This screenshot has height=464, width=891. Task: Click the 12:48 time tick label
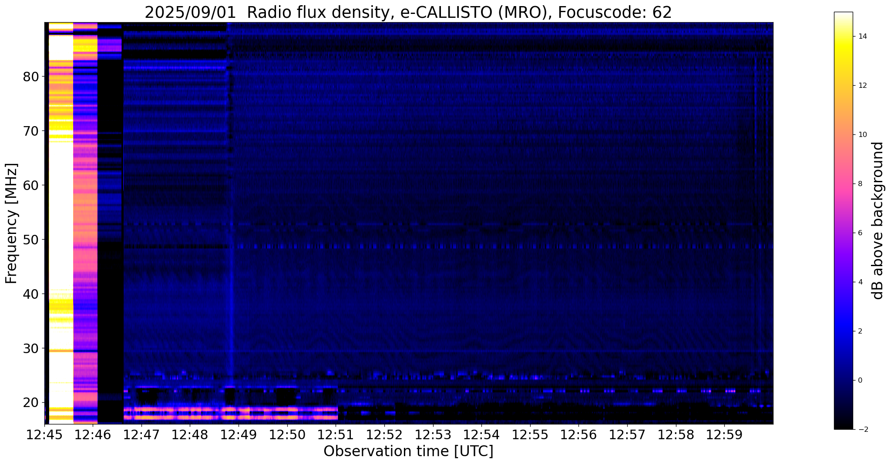pos(190,435)
